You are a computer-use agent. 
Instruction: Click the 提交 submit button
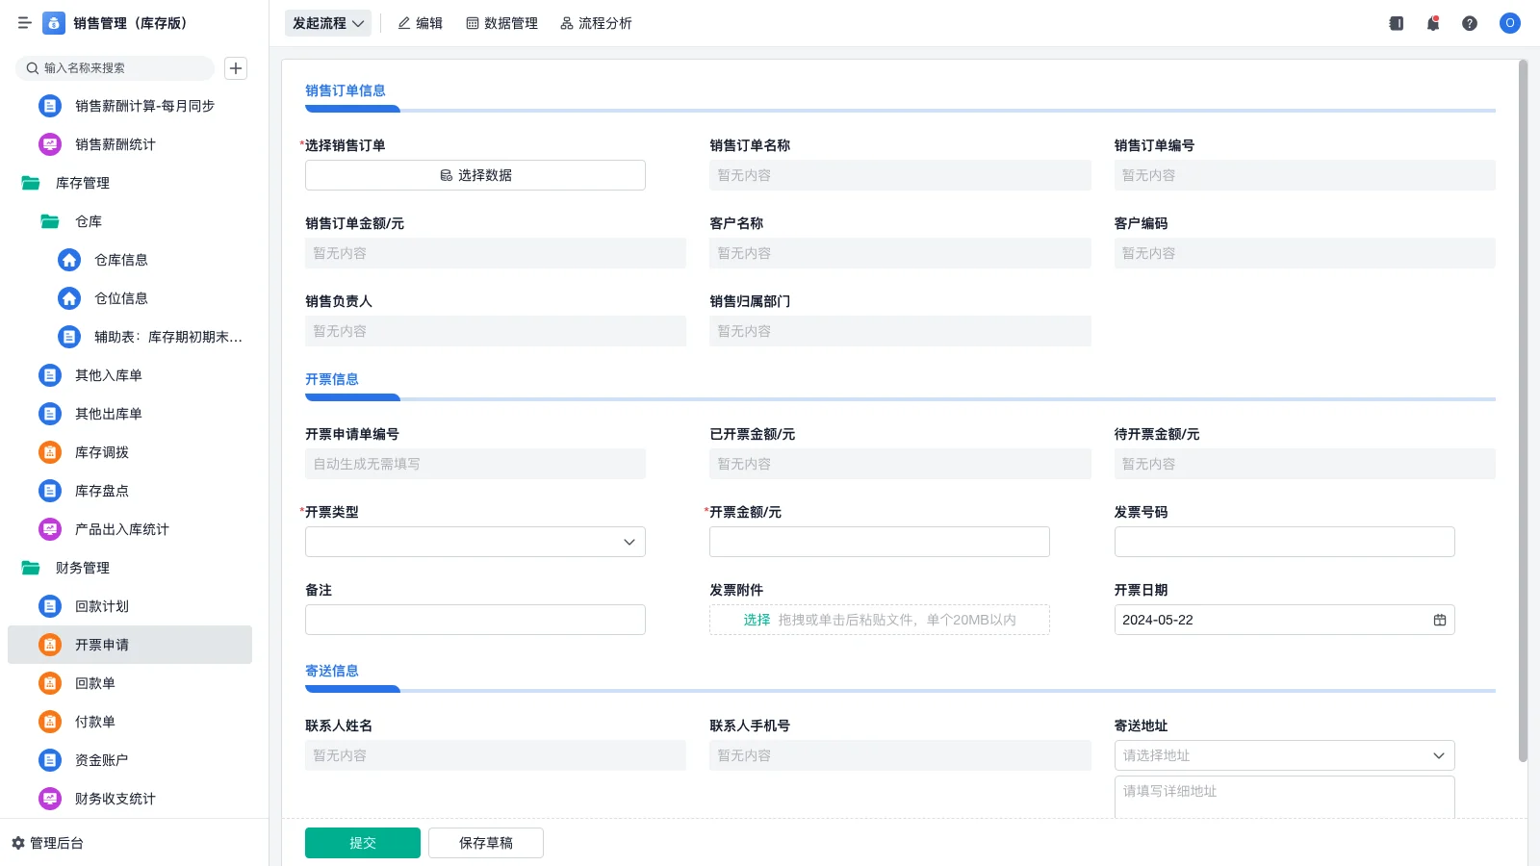pos(362,842)
